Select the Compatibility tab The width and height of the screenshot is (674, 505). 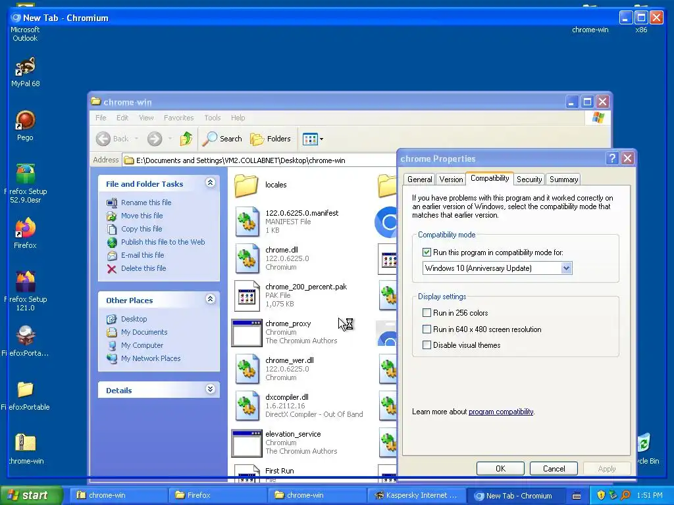[490, 178]
